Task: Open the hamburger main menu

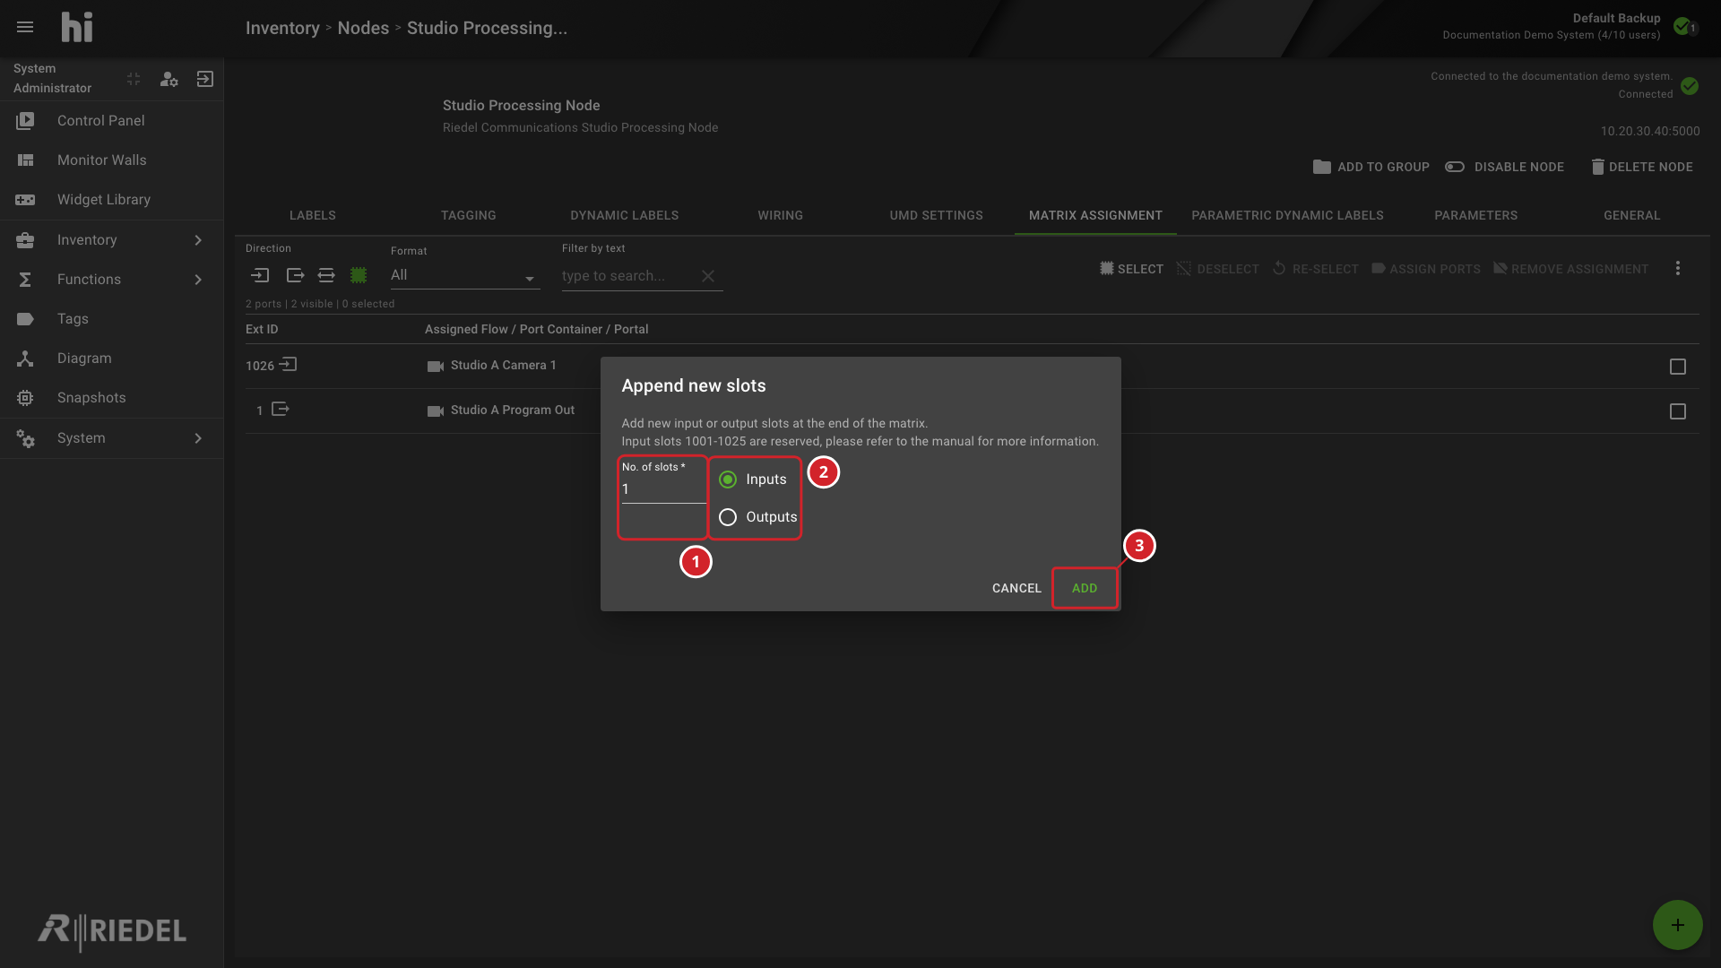Action: click(25, 27)
